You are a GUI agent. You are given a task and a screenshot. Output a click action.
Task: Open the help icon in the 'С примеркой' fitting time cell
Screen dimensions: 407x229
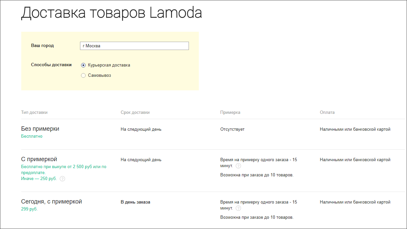tap(238, 166)
